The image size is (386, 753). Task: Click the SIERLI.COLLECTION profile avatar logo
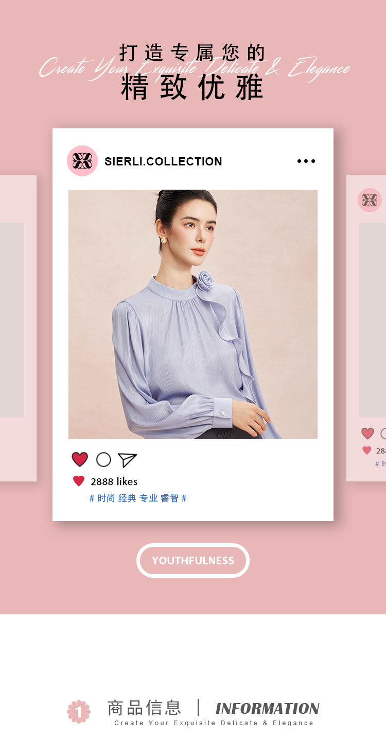[82, 161]
